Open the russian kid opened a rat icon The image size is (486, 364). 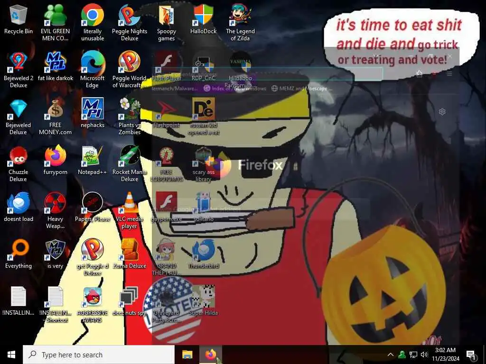tap(203, 117)
